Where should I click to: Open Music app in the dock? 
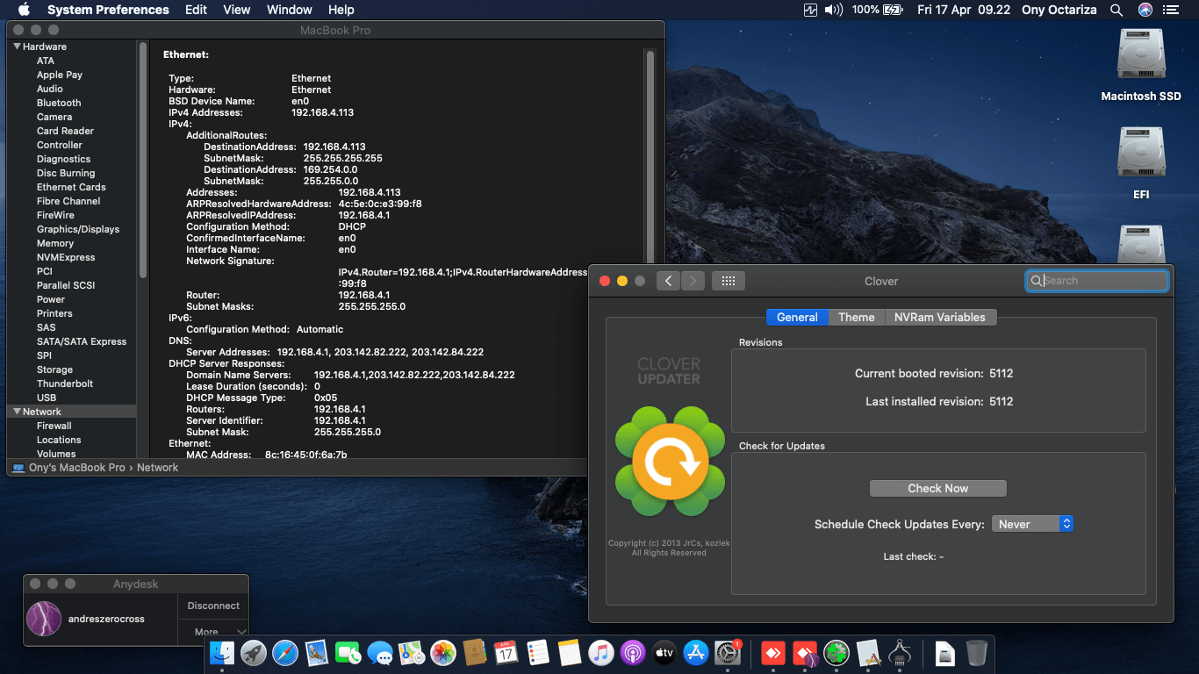coord(600,653)
